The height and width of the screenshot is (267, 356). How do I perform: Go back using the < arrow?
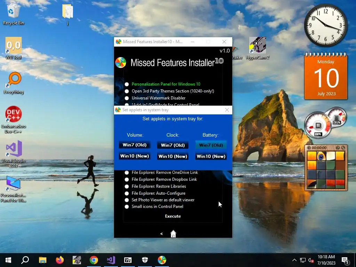pos(161,234)
